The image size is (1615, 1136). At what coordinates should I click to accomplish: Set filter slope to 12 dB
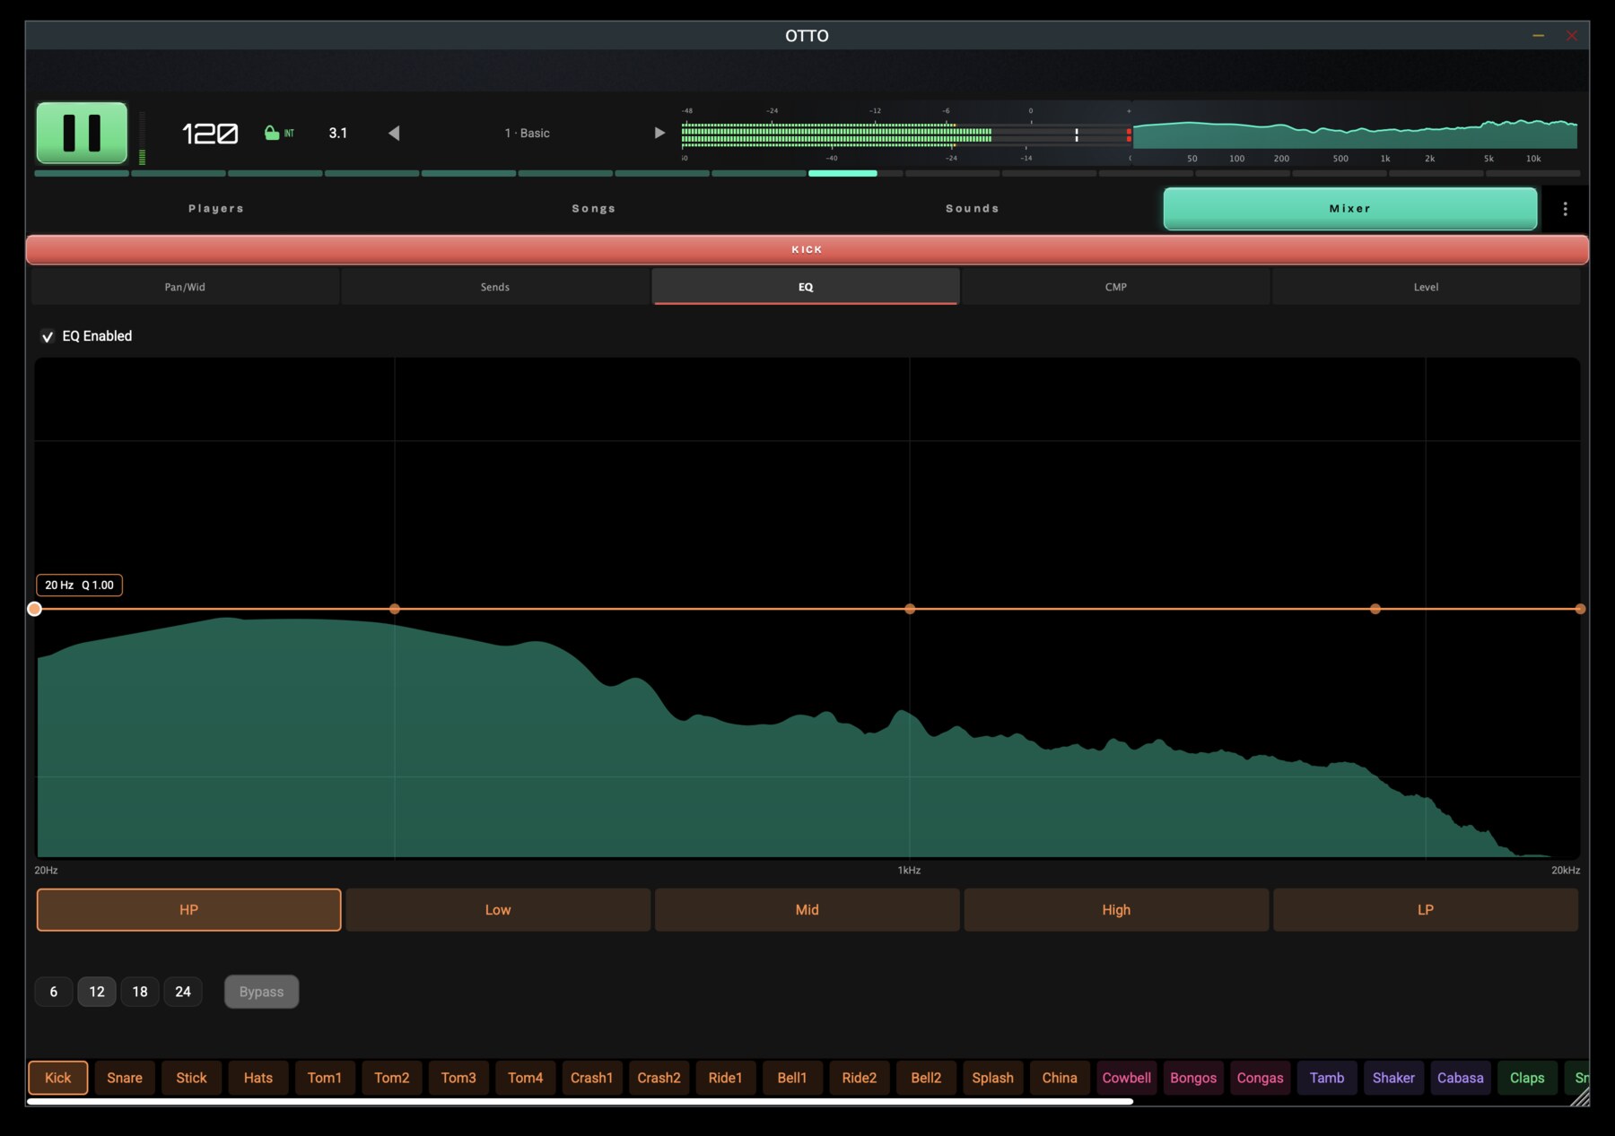tap(97, 992)
